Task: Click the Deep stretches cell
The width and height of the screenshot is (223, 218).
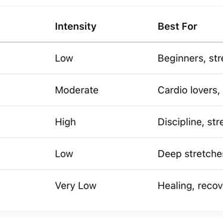Action: pyautogui.click(x=190, y=154)
